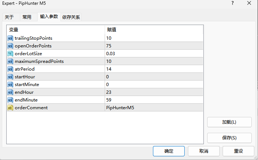The width and height of the screenshot is (258, 160).
Task: Click the integer icon beside trailingStopPoints
Action: tap(10, 38)
